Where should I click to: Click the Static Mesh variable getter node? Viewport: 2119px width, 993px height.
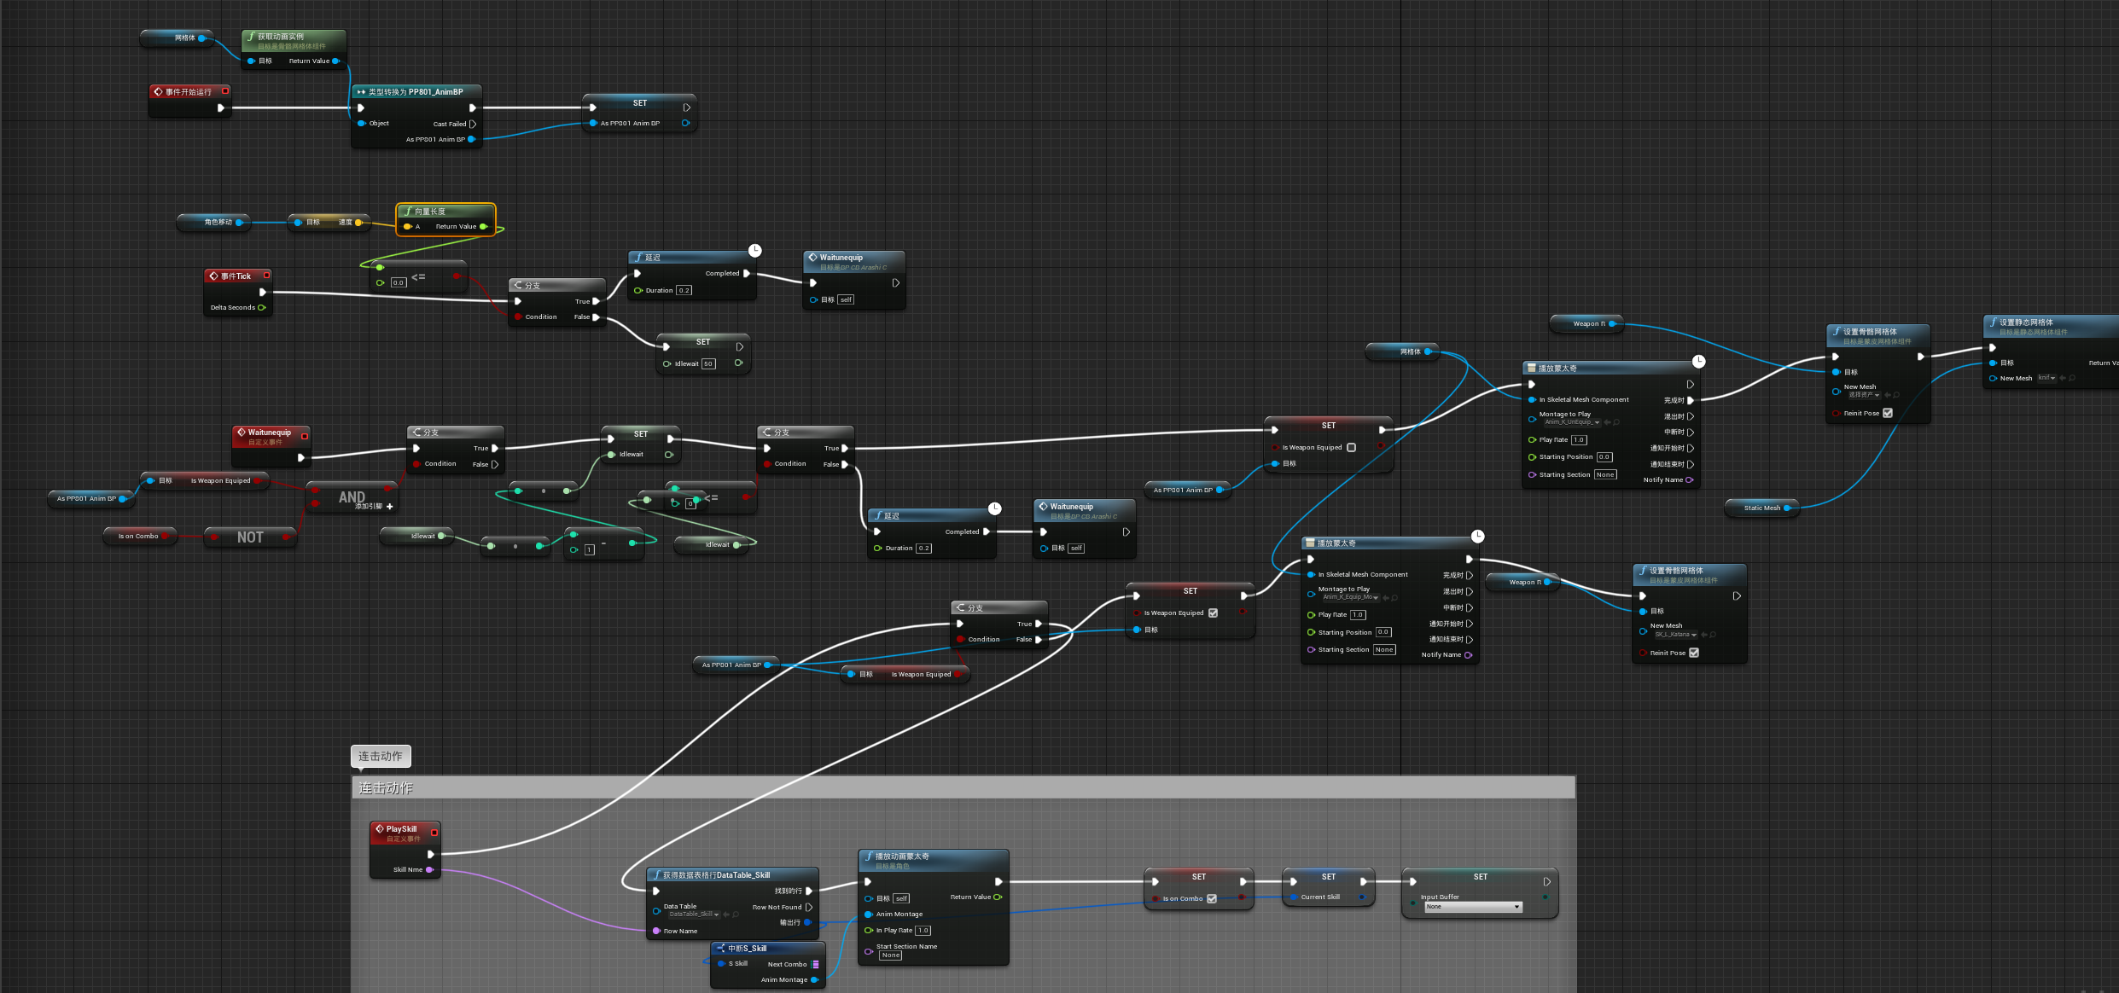pos(1761,508)
